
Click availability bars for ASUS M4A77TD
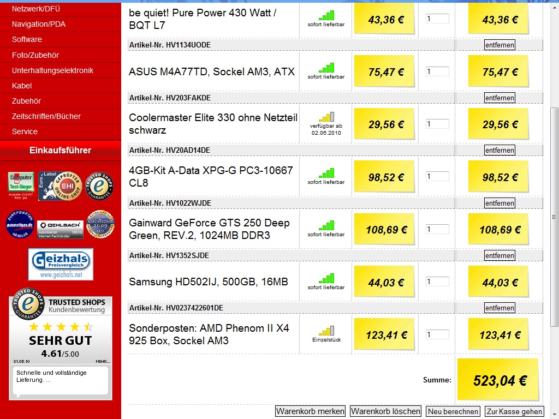click(x=326, y=68)
